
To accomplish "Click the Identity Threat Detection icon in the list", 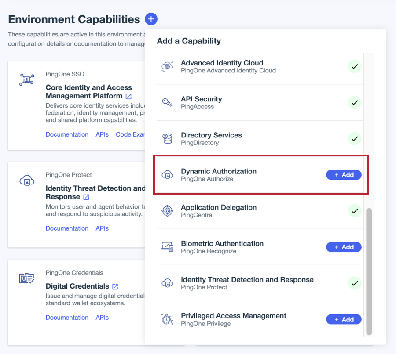I will coord(167,283).
